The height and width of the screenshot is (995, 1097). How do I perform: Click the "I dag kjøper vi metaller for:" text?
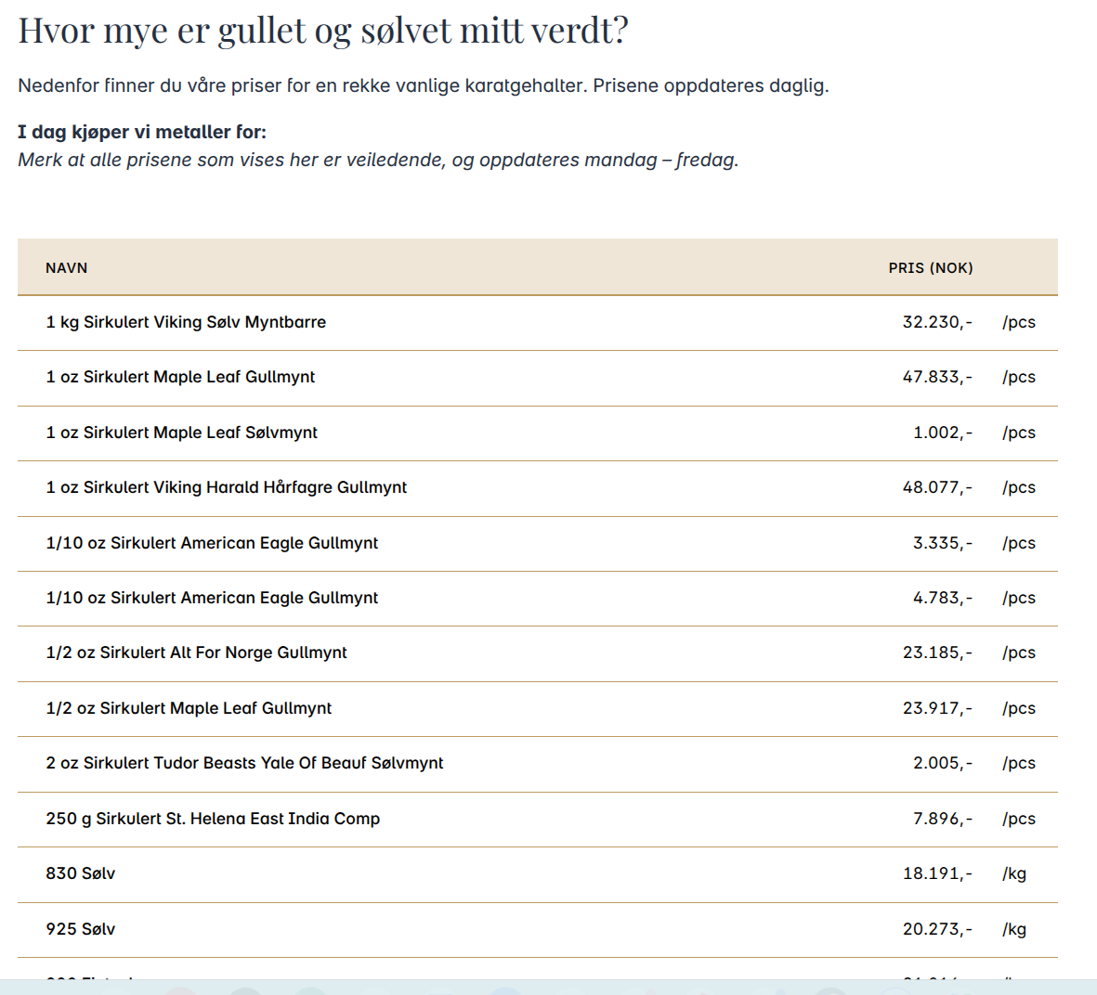click(x=142, y=132)
